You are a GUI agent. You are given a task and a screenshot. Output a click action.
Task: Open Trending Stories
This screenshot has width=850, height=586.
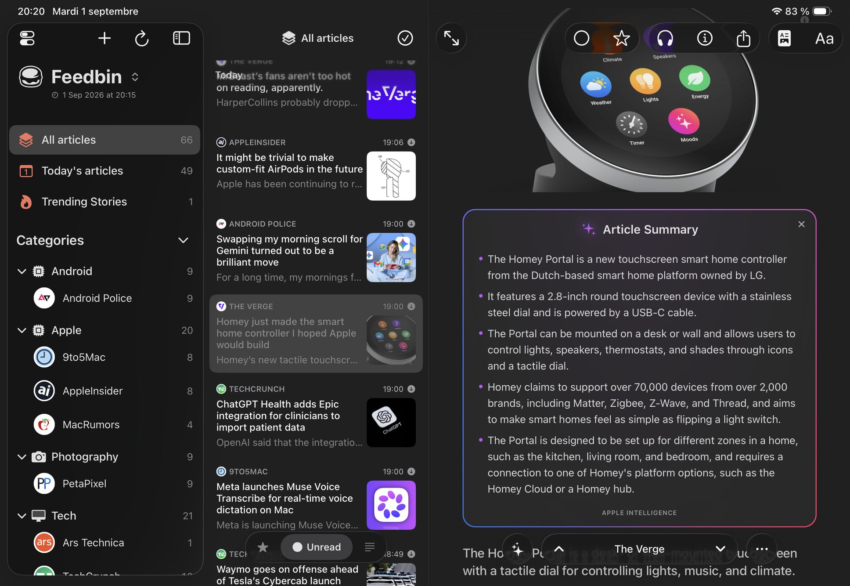point(104,202)
